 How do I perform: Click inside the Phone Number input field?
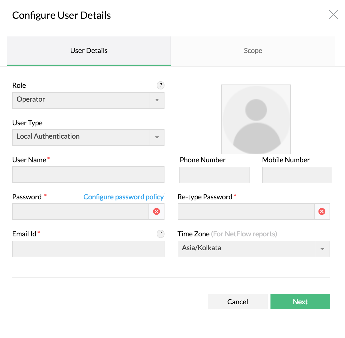point(214,175)
